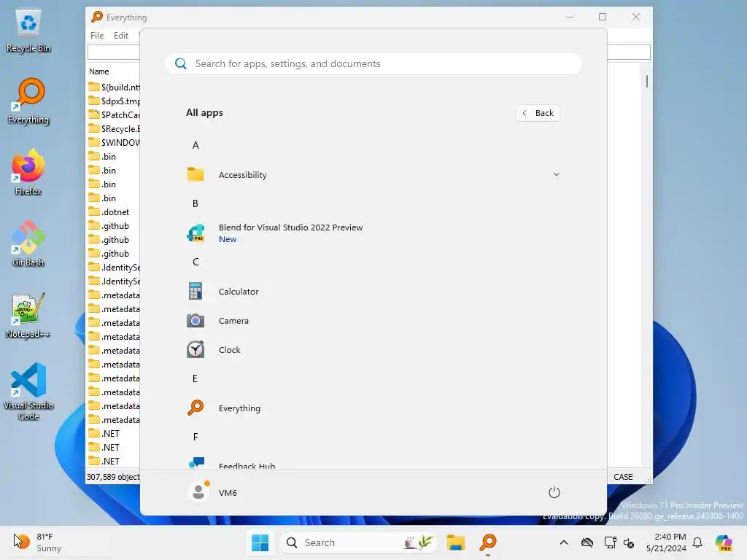The width and height of the screenshot is (747, 560).
Task: Jump to letter A header in All apps
Action: pos(196,146)
